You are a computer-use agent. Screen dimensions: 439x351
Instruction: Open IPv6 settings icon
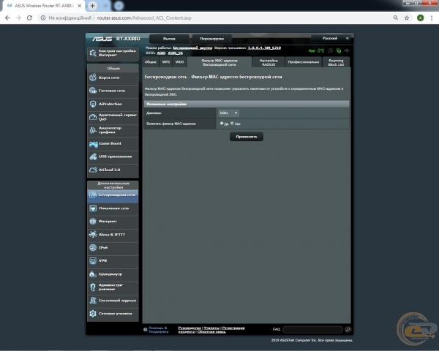[93, 247]
